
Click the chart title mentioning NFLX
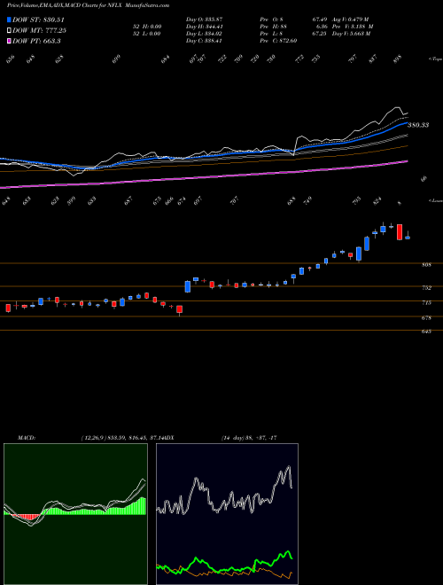pyautogui.click(x=89, y=5)
